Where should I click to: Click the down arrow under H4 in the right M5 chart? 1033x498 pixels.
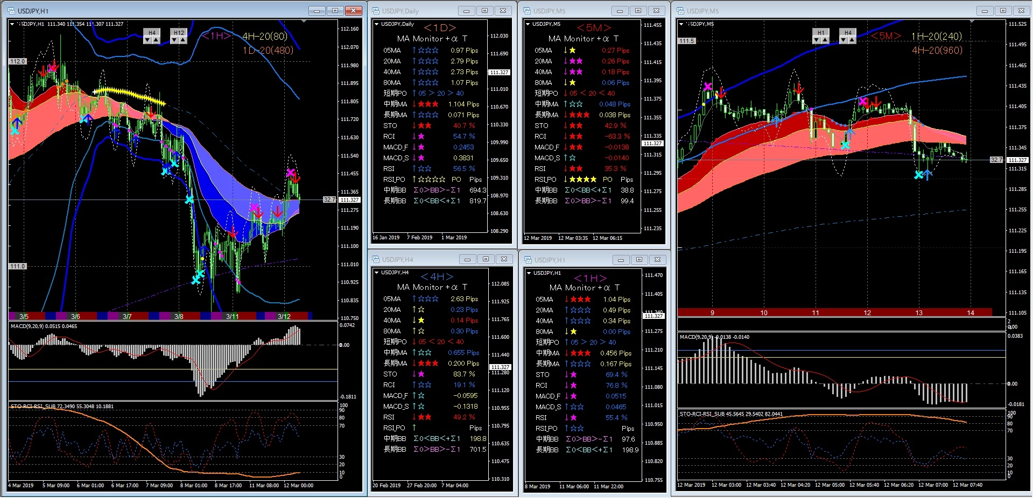(844, 40)
